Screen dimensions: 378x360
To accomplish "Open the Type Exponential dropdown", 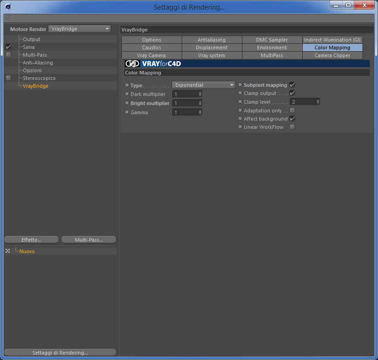I will coord(204,85).
